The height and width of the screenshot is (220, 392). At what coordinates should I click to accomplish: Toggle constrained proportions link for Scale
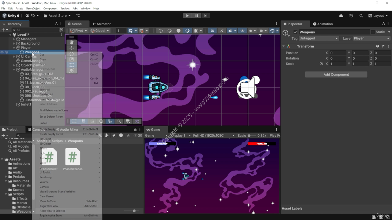click(x=321, y=64)
